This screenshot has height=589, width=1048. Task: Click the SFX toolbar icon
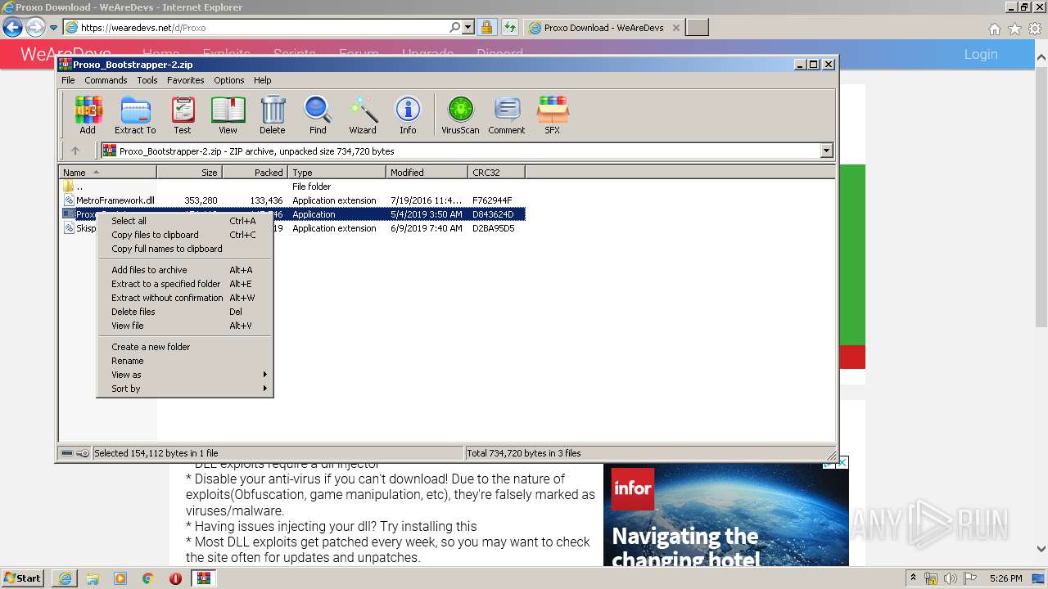(553, 115)
